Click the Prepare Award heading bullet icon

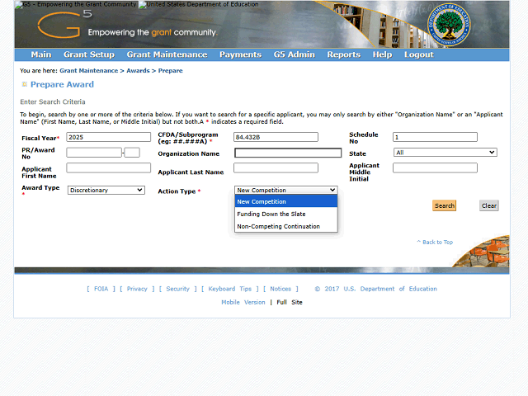[24, 84]
